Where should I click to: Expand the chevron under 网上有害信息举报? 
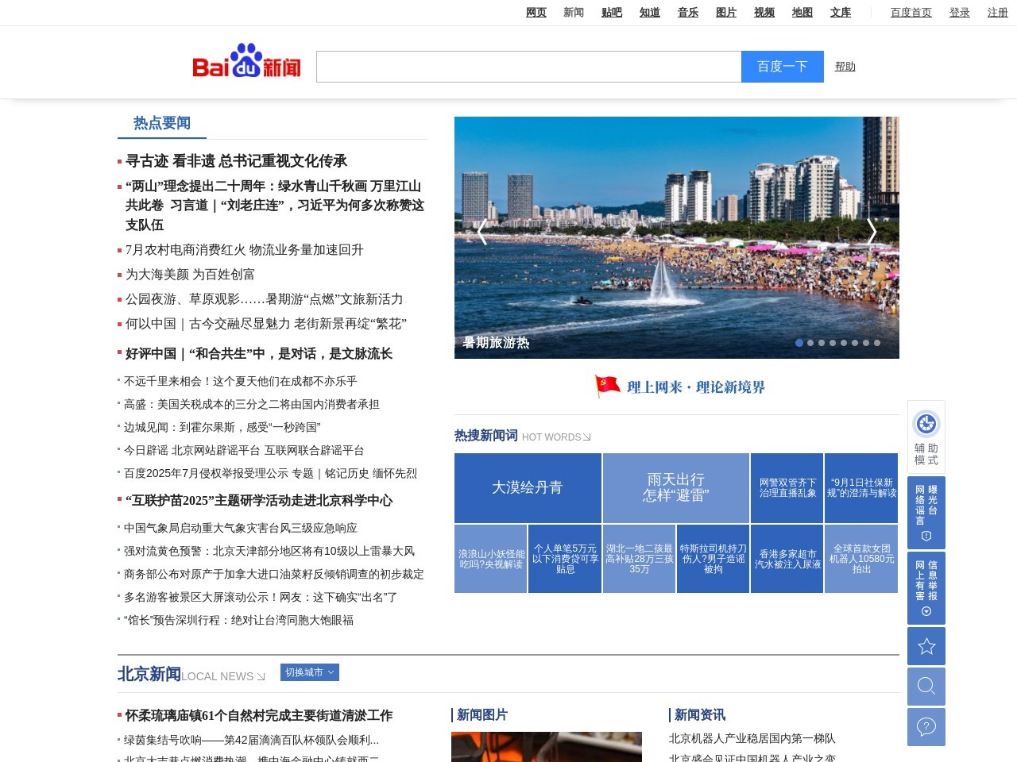[926, 612]
